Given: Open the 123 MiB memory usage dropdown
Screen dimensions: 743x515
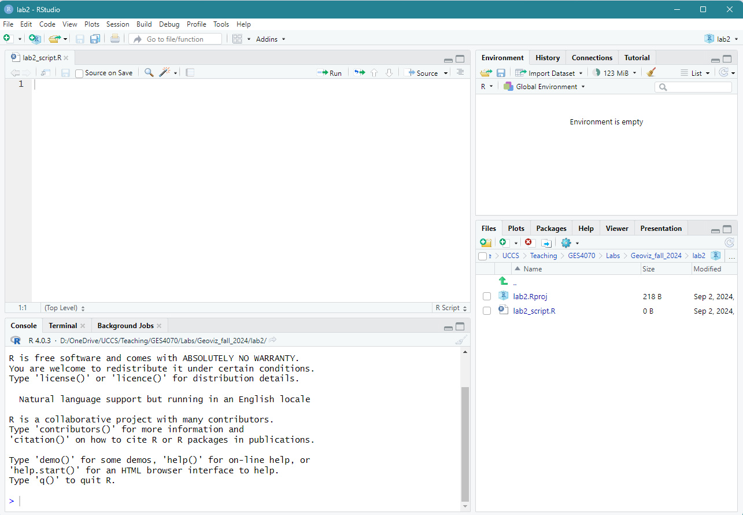Looking at the screenshot, I should pyautogui.click(x=614, y=73).
